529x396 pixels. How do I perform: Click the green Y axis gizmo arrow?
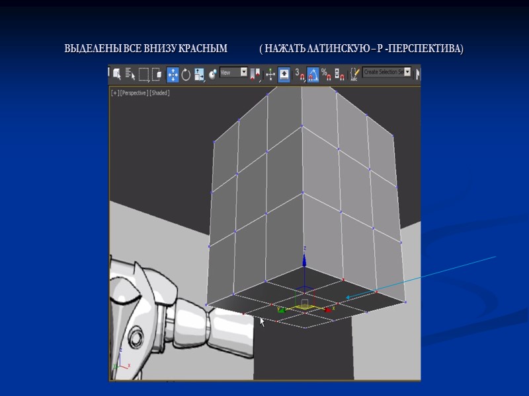pos(282,310)
